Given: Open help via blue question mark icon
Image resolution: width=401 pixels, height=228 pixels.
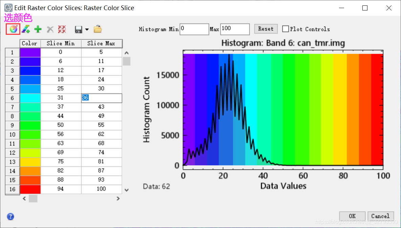Looking at the screenshot, I should [x=10, y=217].
